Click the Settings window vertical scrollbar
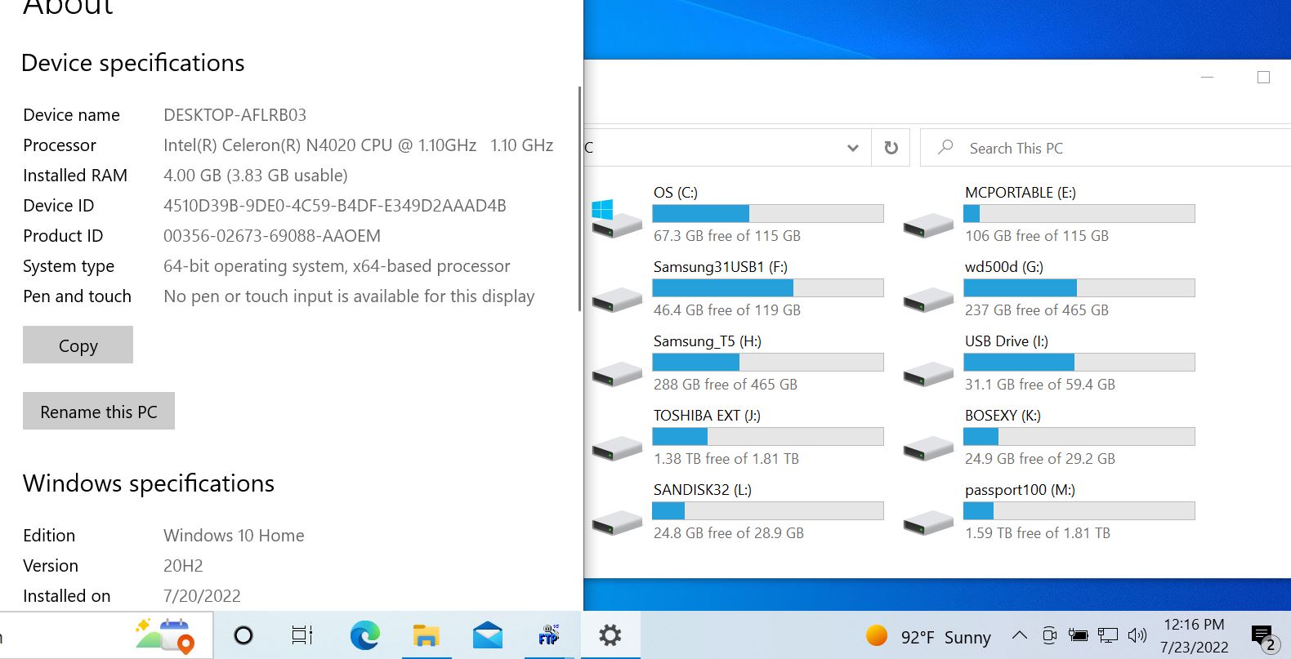Screen dimensions: 1291x659 tap(579, 198)
